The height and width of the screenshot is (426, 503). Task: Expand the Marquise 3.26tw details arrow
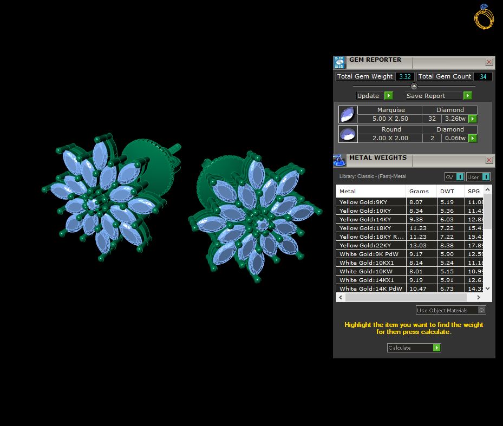pyautogui.click(x=473, y=119)
